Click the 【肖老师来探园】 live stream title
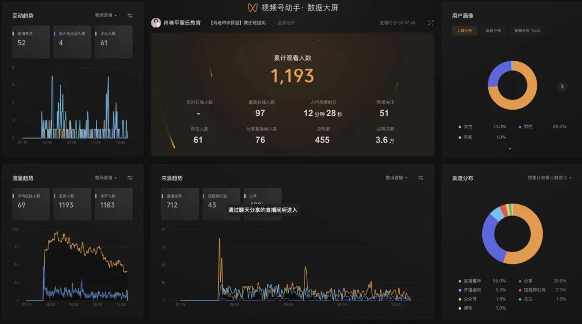Image resolution: width=582 pixels, height=324 pixels. (239, 23)
